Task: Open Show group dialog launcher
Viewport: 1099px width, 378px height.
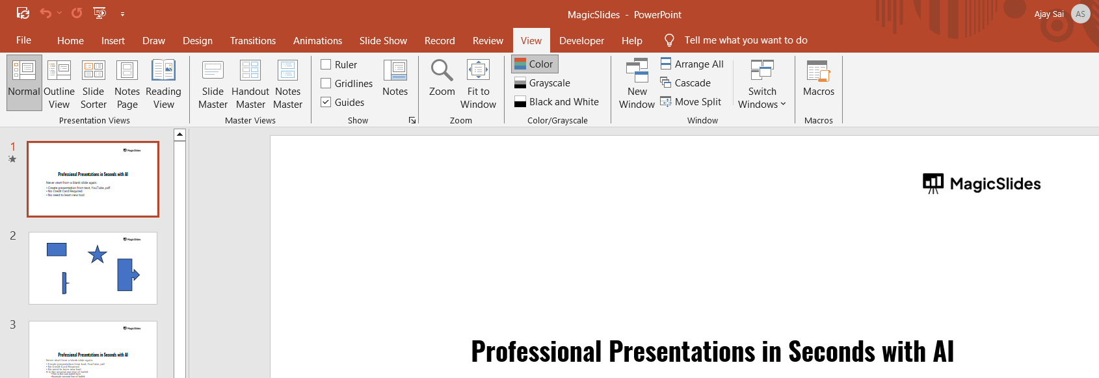Action: click(412, 120)
